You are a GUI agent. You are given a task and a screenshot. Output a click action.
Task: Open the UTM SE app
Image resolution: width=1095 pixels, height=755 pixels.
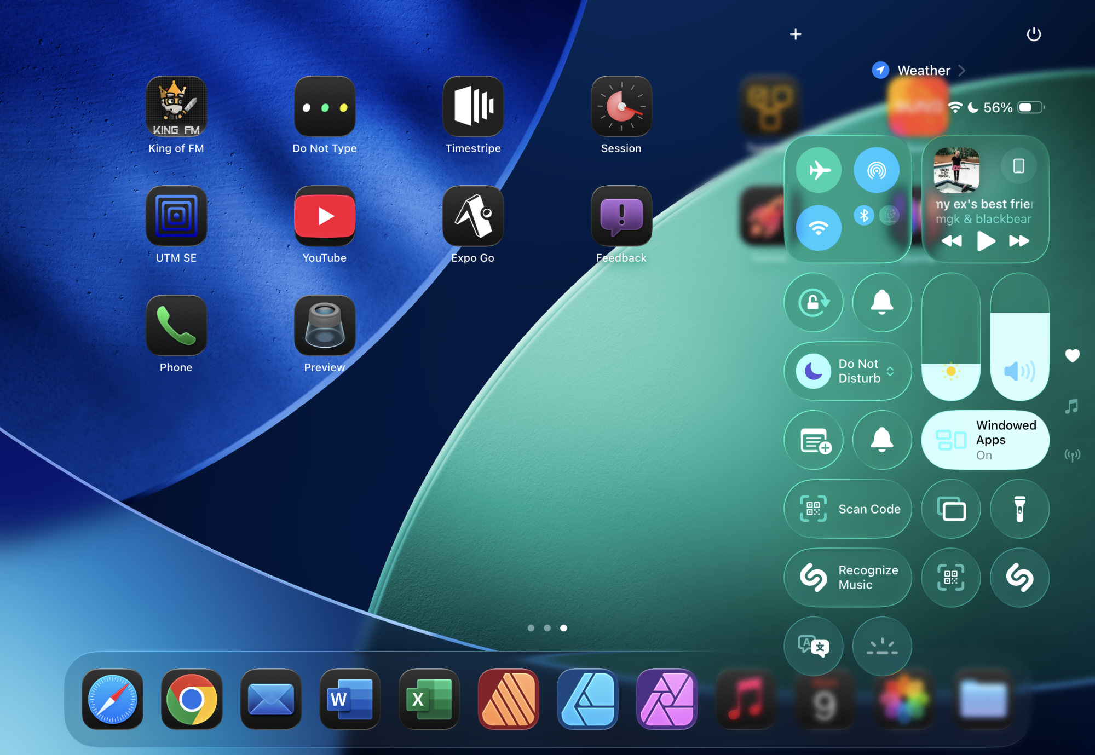pos(176,216)
